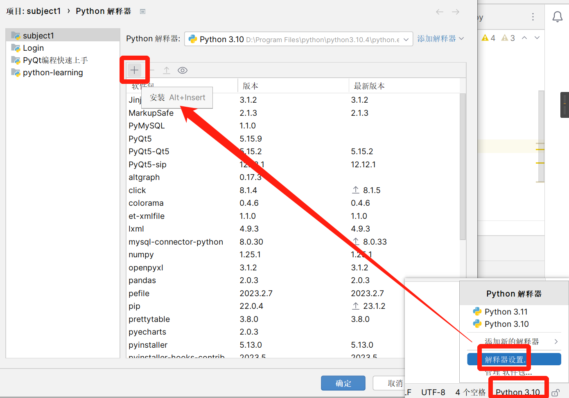Select the python-learning project
This screenshot has width=569, height=398.
click(63, 72)
